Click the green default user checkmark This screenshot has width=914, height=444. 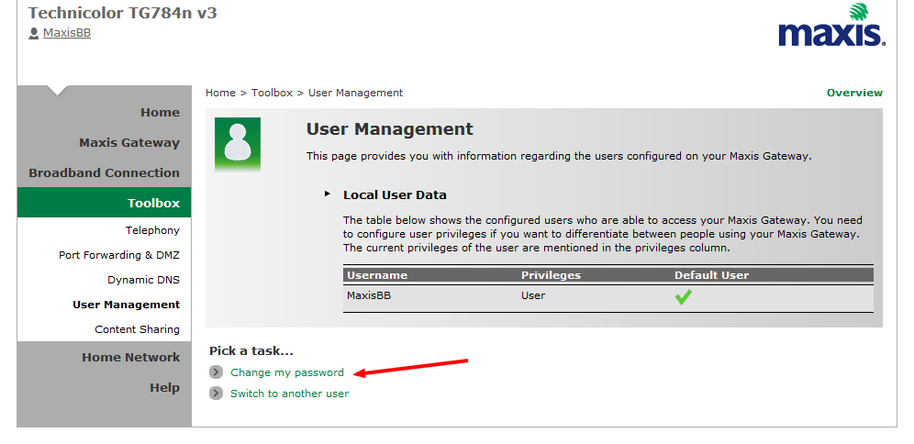click(683, 297)
